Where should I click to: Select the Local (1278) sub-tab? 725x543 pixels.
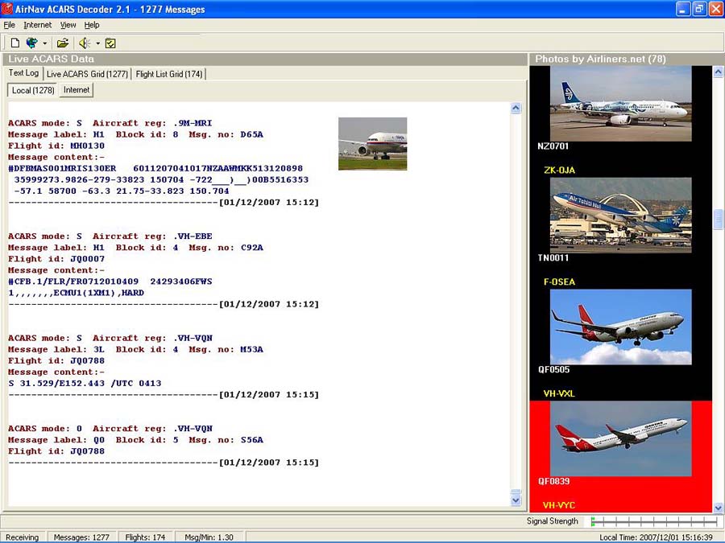click(33, 90)
